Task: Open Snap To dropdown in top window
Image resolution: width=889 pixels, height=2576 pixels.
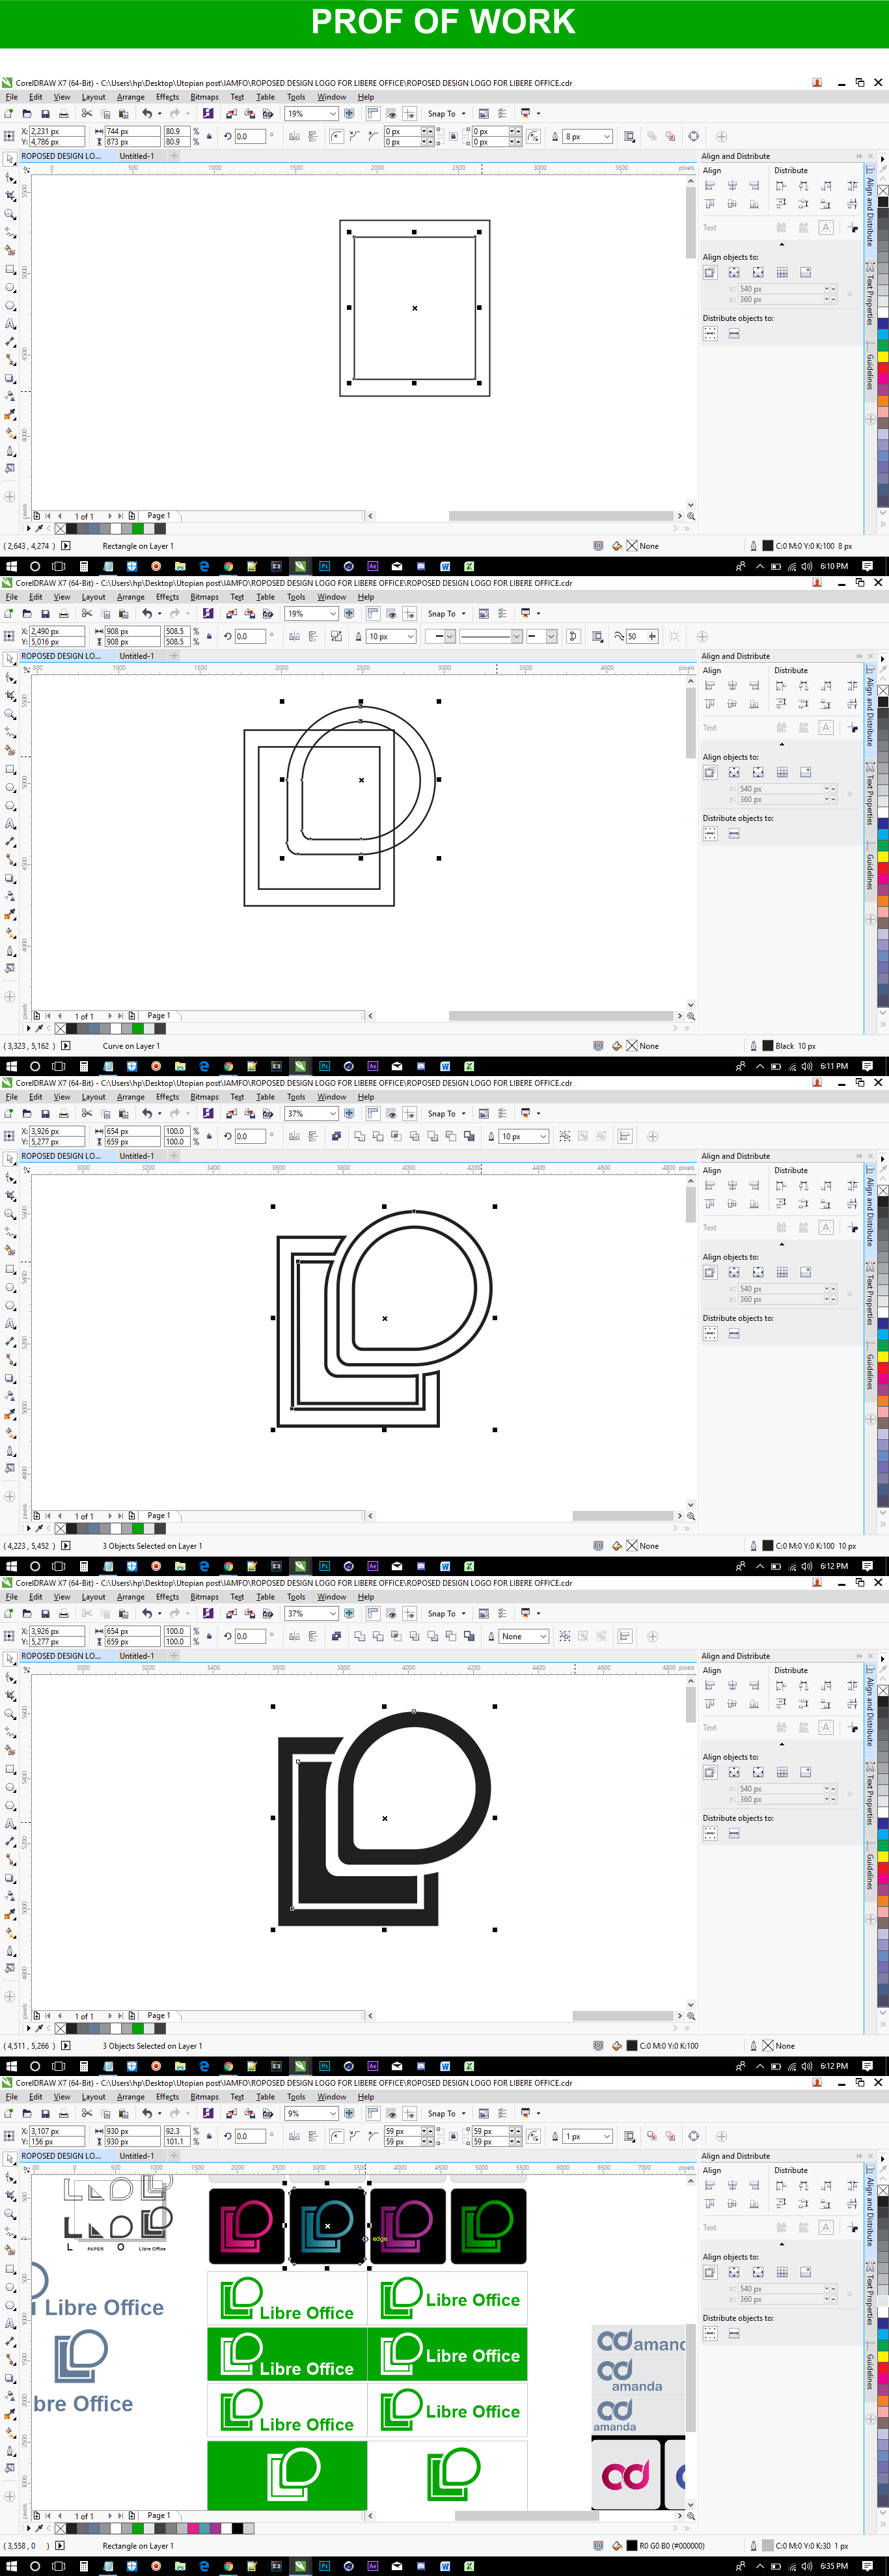Action: [463, 114]
